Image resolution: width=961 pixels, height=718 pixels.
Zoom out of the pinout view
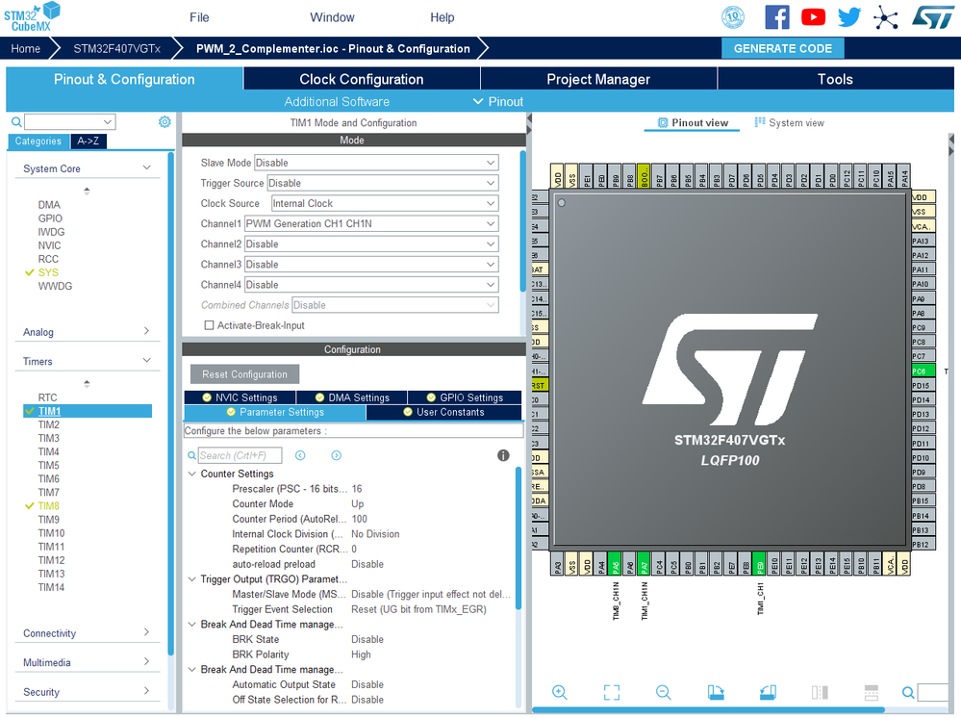pos(663,692)
